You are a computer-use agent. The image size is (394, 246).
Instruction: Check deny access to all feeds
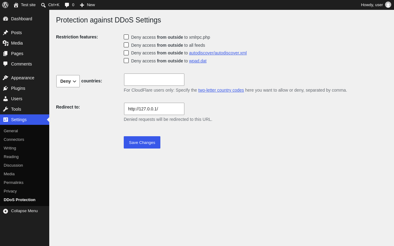click(x=126, y=45)
